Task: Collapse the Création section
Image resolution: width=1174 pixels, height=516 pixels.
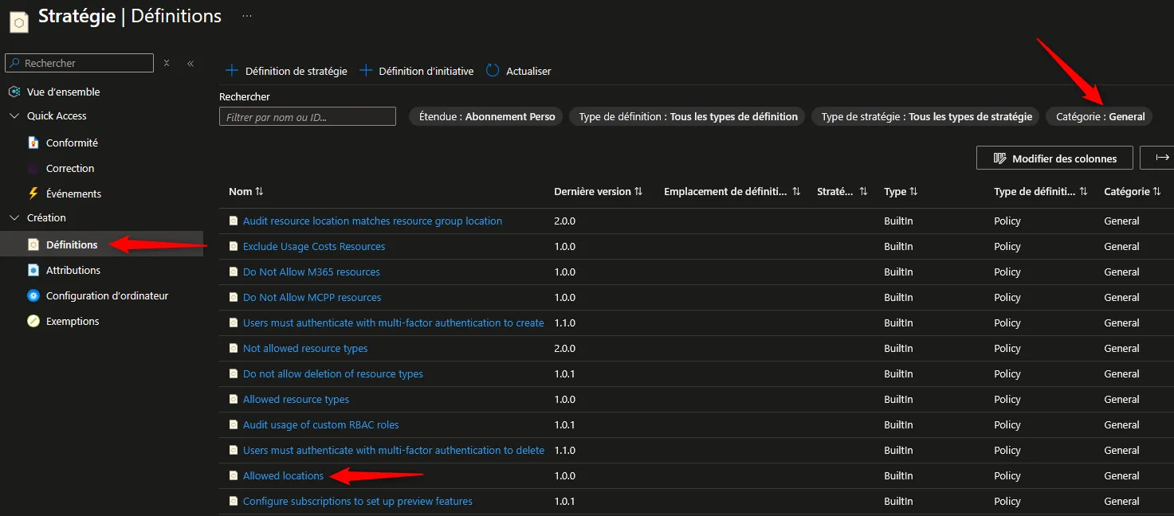Action: click(14, 217)
